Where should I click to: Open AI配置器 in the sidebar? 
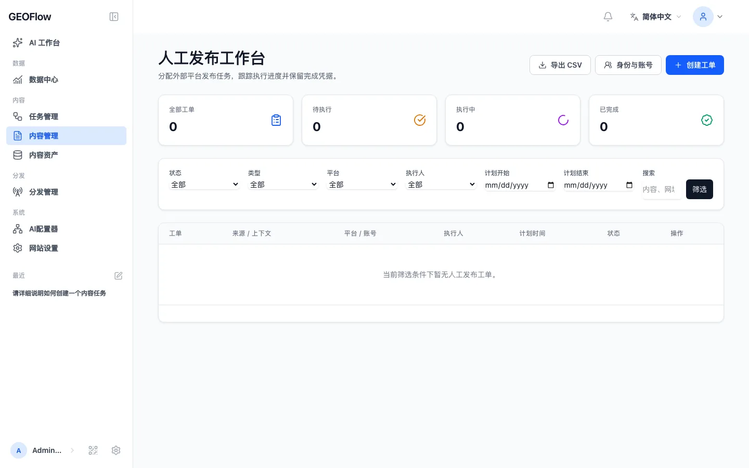point(67,229)
